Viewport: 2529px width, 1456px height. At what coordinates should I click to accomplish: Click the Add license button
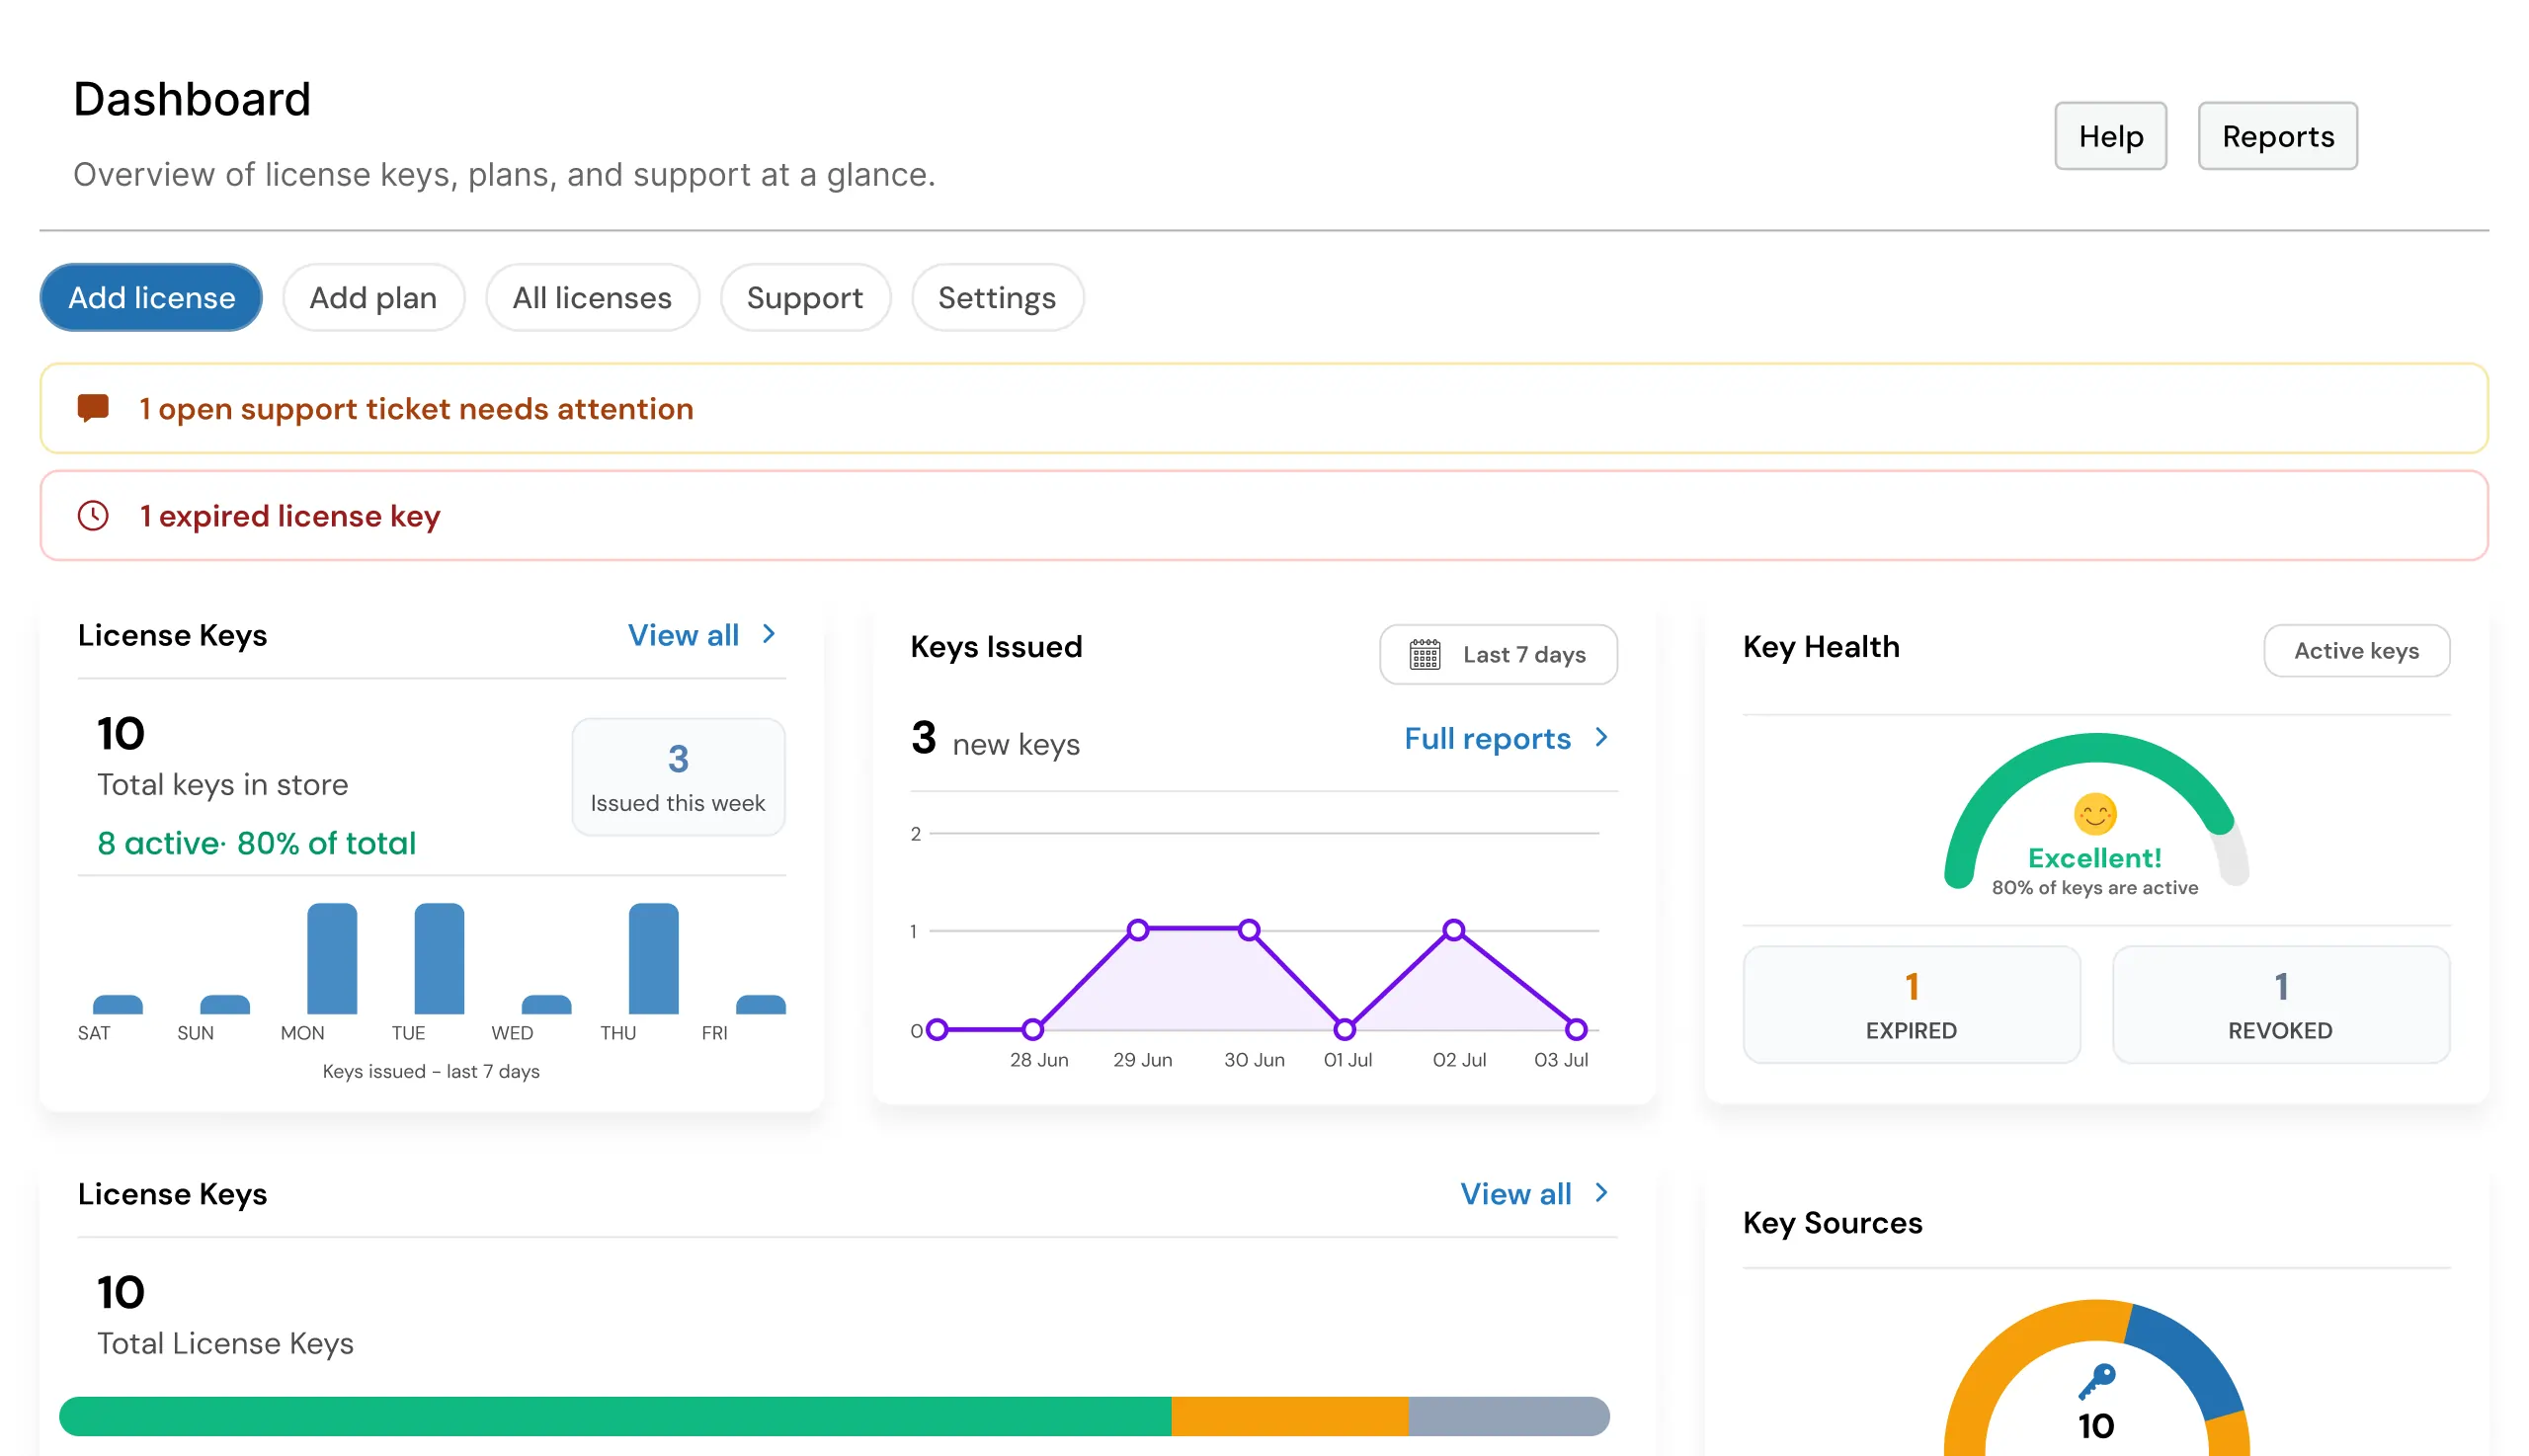[x=151, y=297]
